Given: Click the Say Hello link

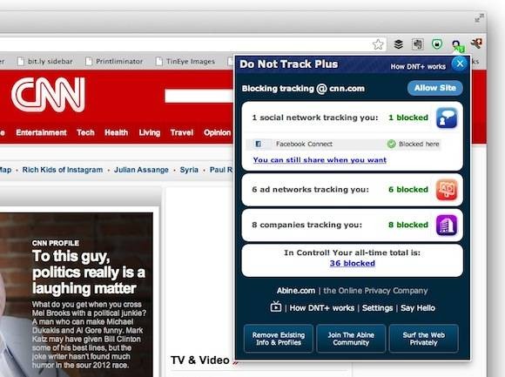Looking at the screenshot, I should 418,308.
